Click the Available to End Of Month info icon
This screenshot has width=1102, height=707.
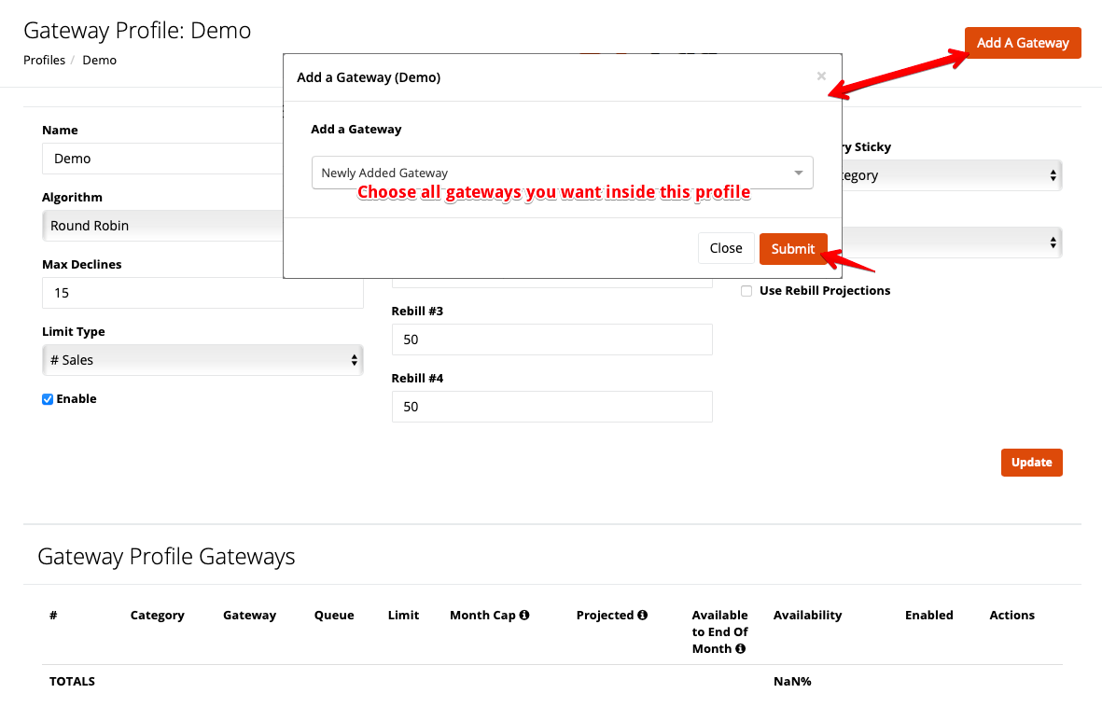[740, 649]
